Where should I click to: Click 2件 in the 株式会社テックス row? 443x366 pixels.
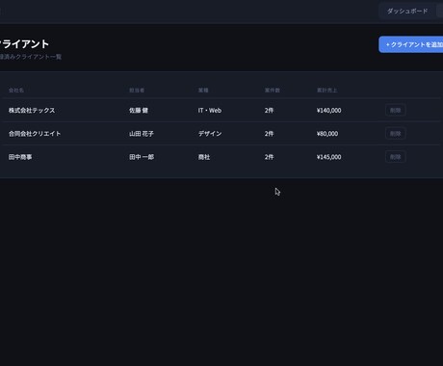(x=269, y=111)
